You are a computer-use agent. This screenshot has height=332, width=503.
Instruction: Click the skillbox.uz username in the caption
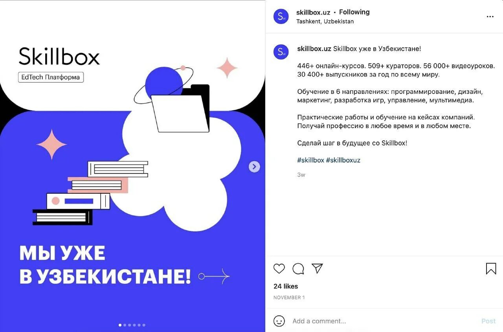pyautogui.click(x=314, y=49)
